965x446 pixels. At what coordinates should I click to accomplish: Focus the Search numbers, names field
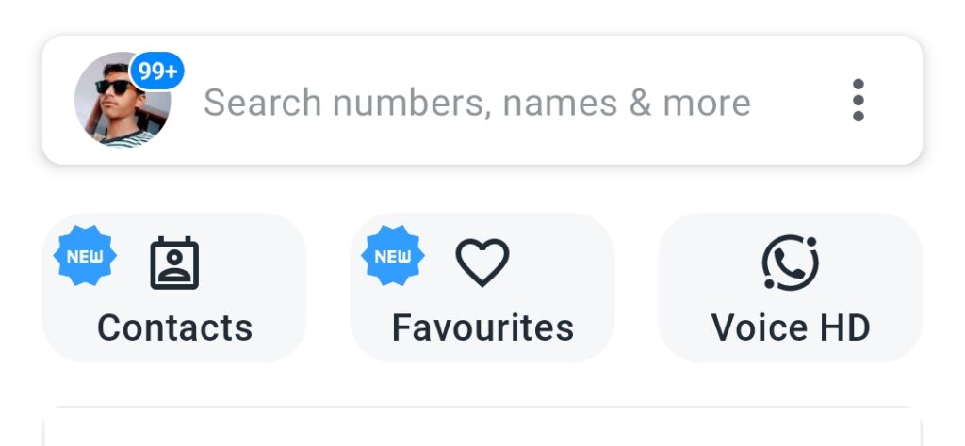click(x=482, y=100)
